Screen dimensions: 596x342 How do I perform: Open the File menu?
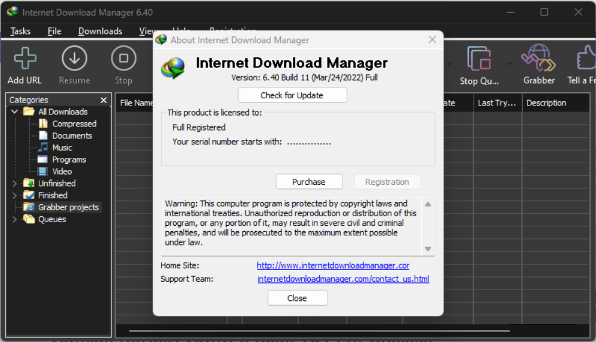tap(54, 31)
